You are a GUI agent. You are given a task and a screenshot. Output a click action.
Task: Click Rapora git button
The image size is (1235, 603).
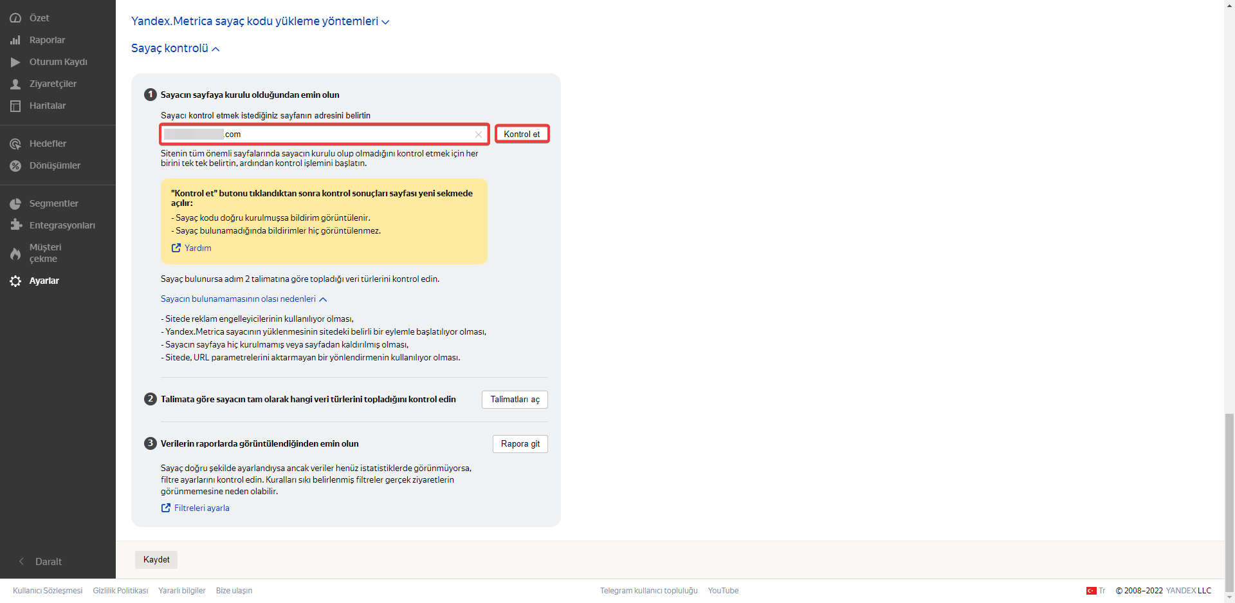[x=520, y=444]
